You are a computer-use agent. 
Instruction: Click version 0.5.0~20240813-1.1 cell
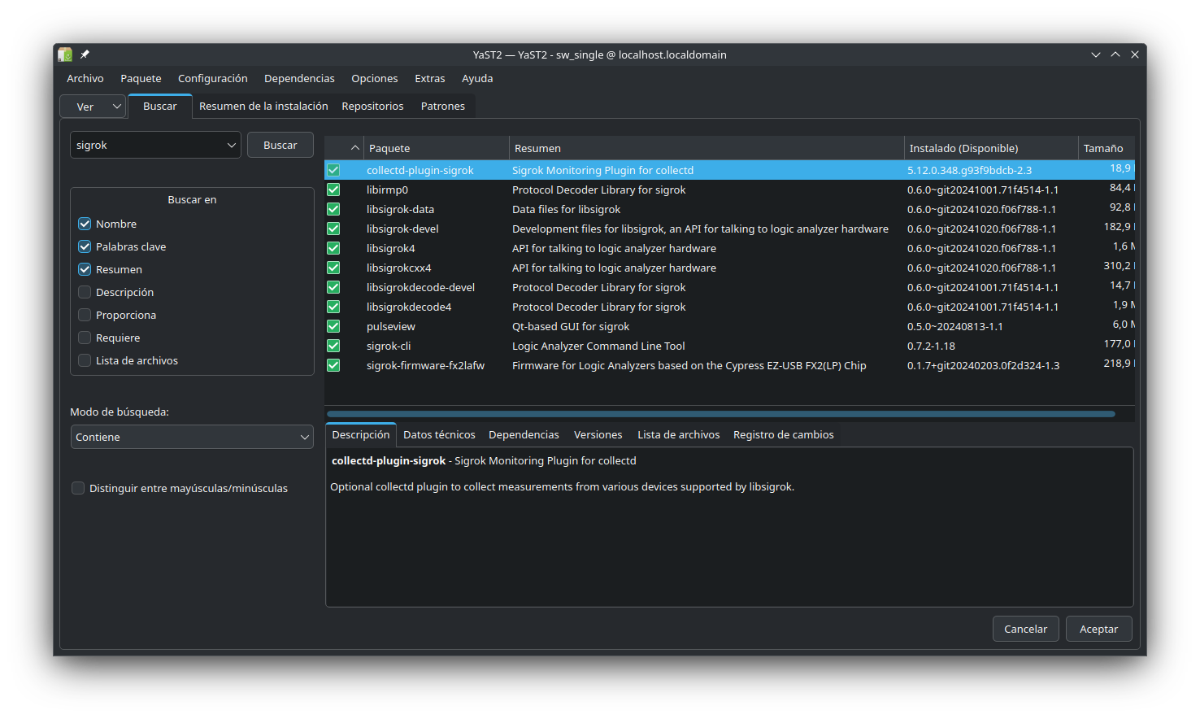pyautogui.click(x=954, y=326)
